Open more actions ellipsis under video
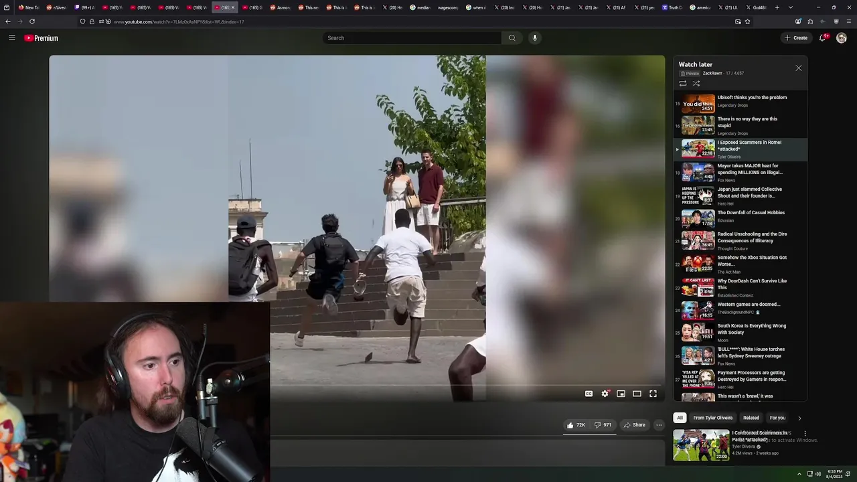 (659, 425)
